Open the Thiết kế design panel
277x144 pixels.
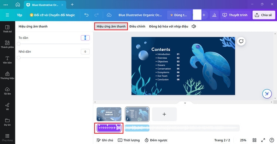click(x=7, y=29)
